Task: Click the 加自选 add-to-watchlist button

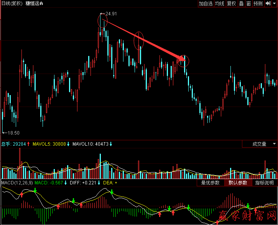Action: click(205, 3)
